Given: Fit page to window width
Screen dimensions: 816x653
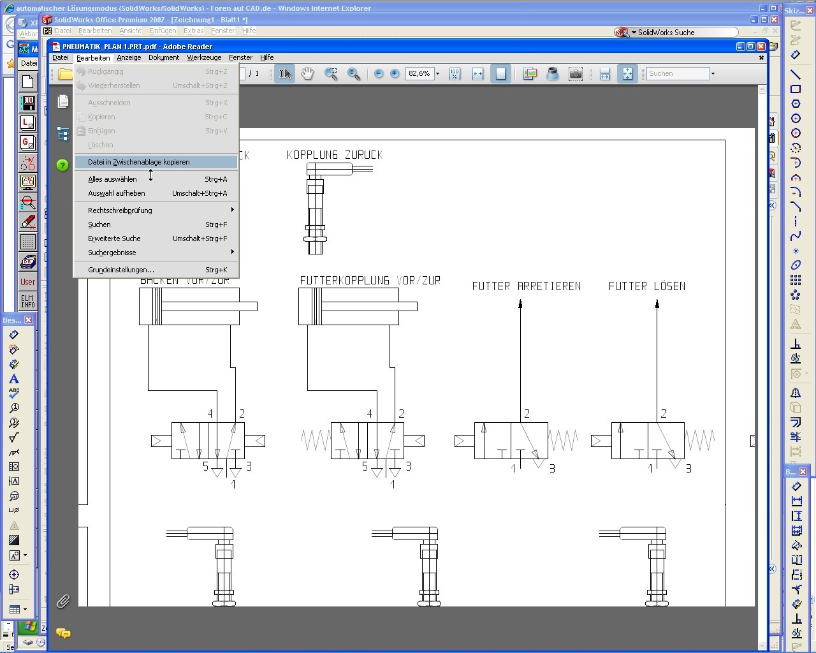Looking at the screenshot, I should (x=477, y=74).
